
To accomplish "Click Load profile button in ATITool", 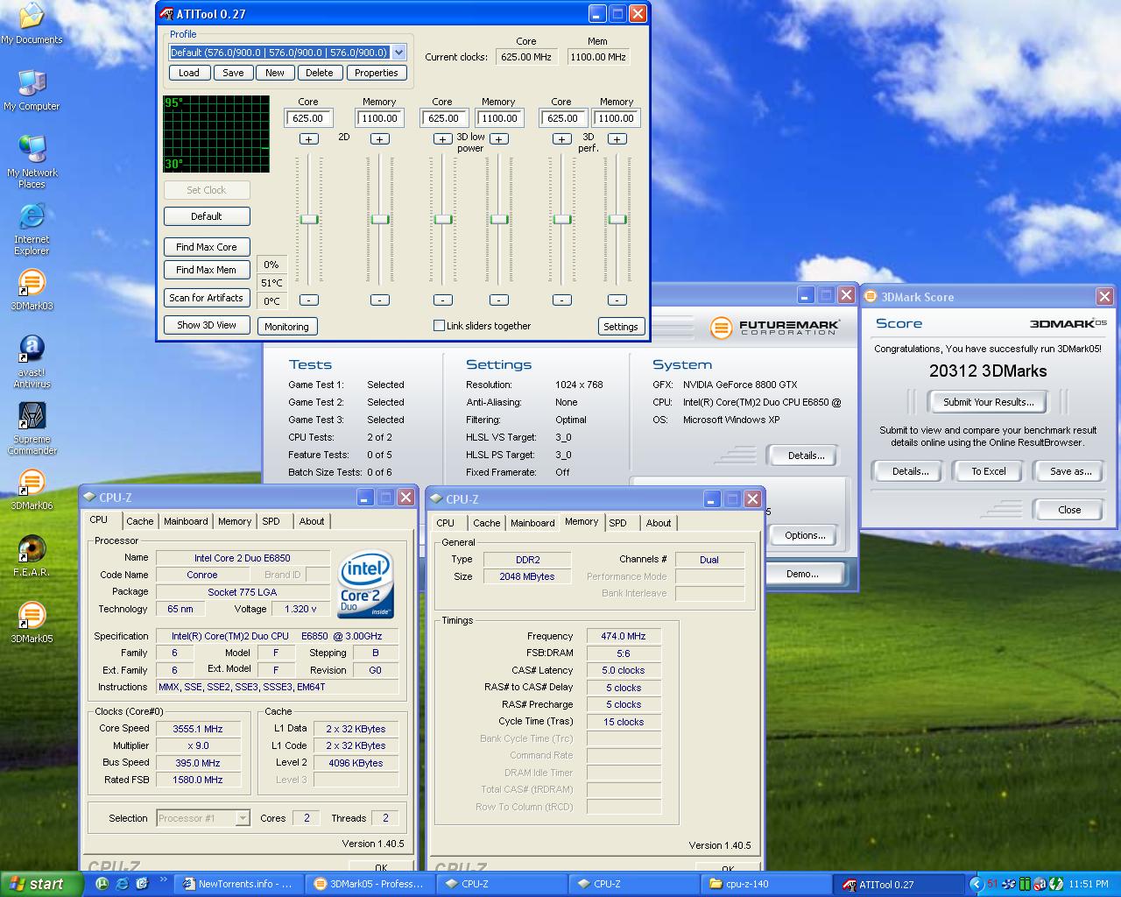I will [189, 73].
